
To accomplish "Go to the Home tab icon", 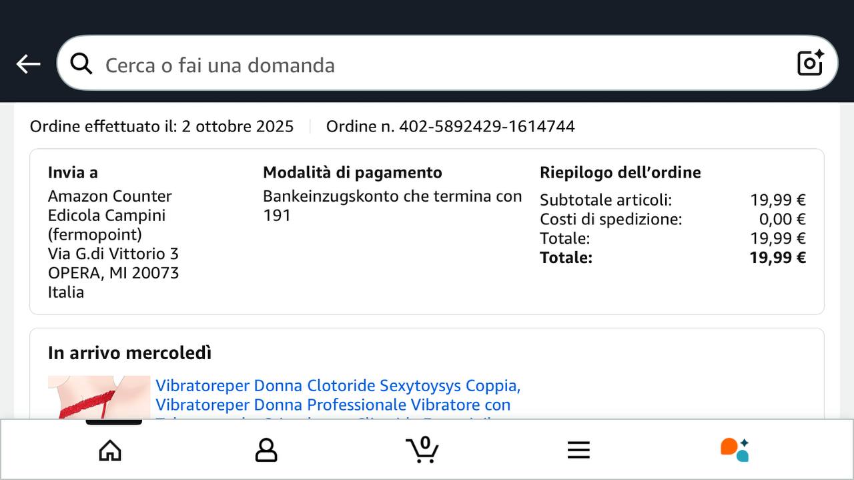I will (x=110, y=450).
